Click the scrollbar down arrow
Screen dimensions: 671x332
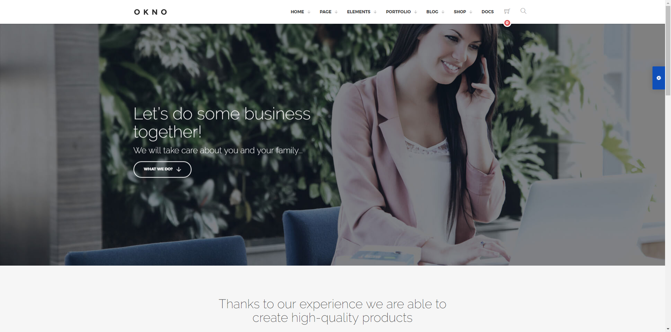pyautogui.click(x=668, y=329)
